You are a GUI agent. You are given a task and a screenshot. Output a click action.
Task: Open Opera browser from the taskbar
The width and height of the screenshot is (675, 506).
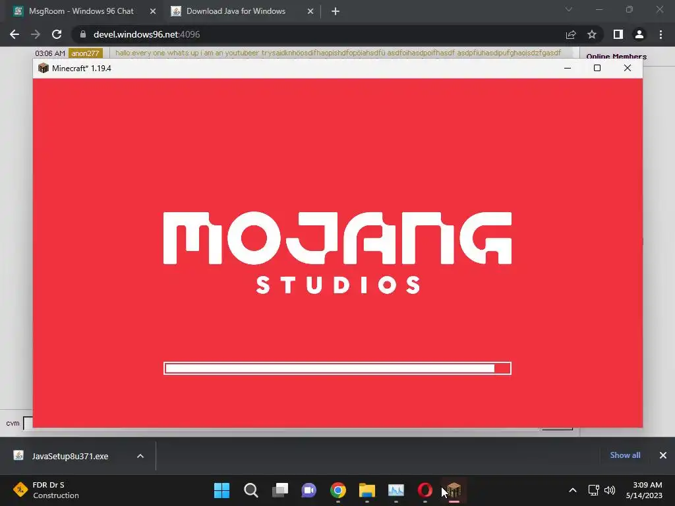point(425,490)
